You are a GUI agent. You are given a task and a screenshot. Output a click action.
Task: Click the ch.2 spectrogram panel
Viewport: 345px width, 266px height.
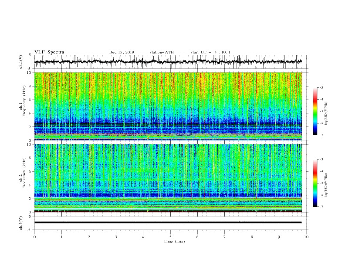pyautogui.click(x=168, y=178)
